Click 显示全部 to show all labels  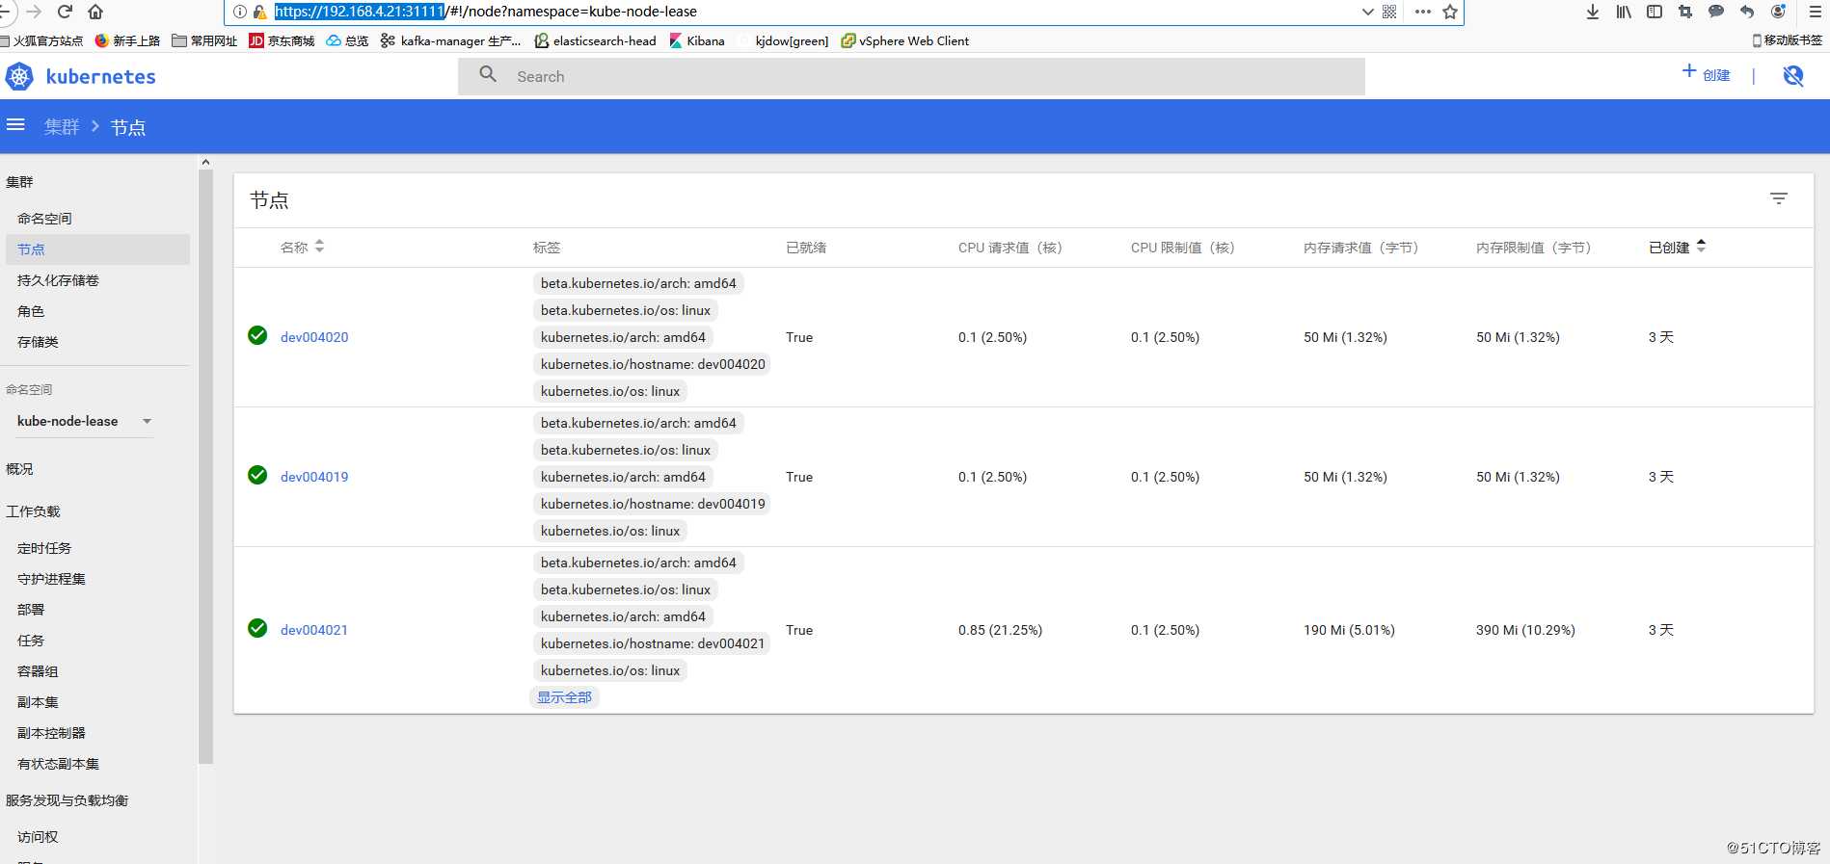(x=564, y=697)
